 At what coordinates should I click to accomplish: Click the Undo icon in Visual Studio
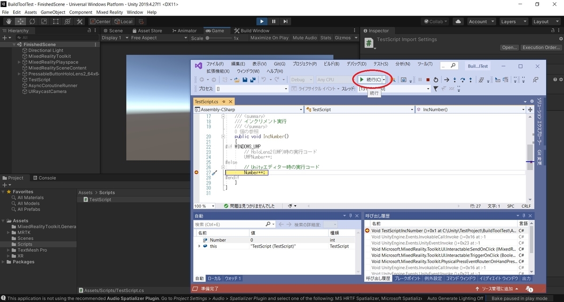[264, 80]
